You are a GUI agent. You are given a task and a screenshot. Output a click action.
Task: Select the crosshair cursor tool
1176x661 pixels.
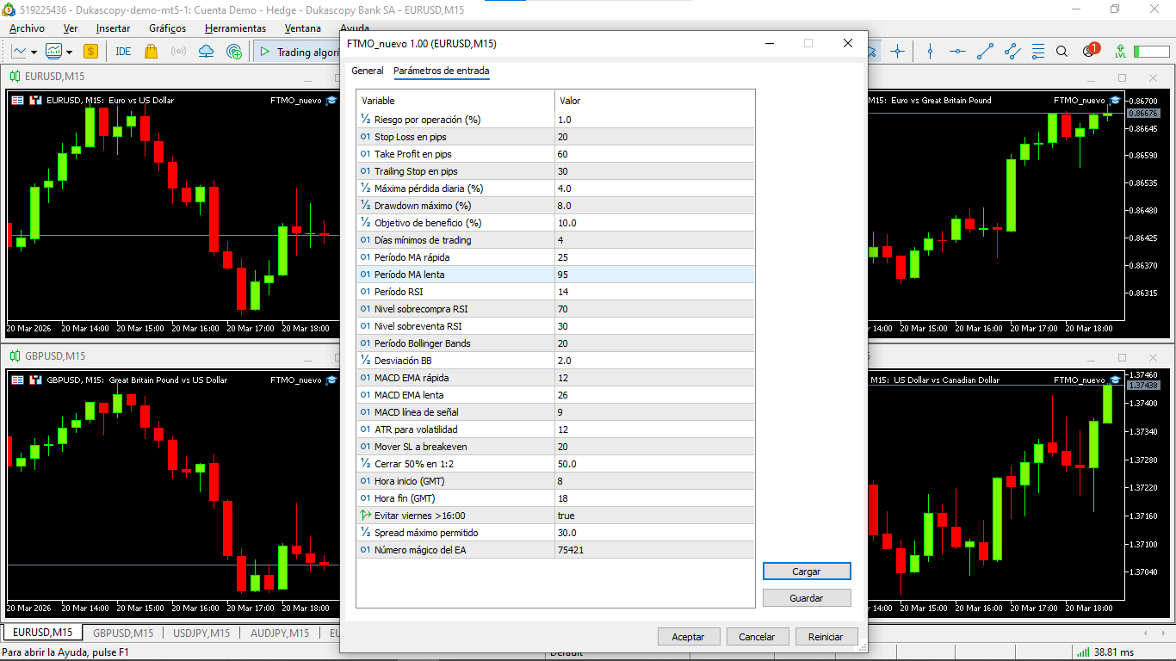pos(898,52)
